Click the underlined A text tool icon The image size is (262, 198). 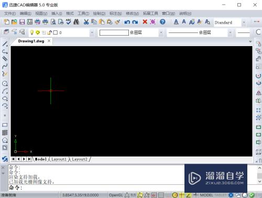click(176, 22)
